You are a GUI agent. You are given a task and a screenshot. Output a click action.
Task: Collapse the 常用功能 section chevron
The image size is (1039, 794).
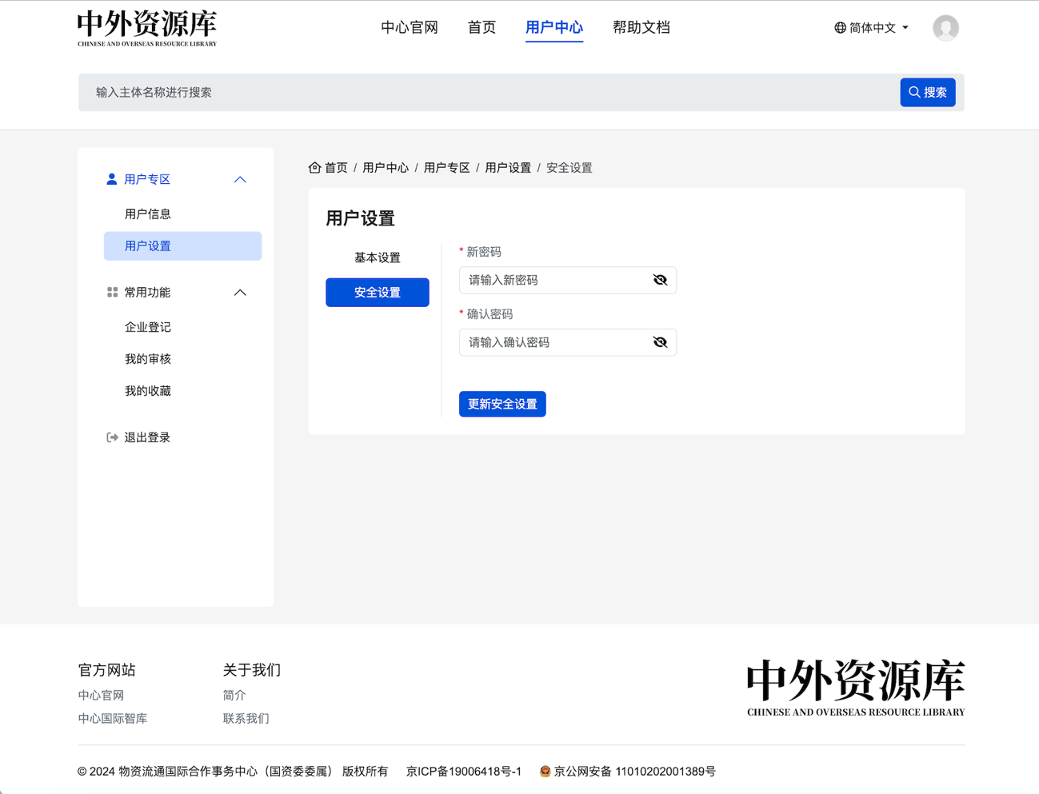tap(240, 293)
